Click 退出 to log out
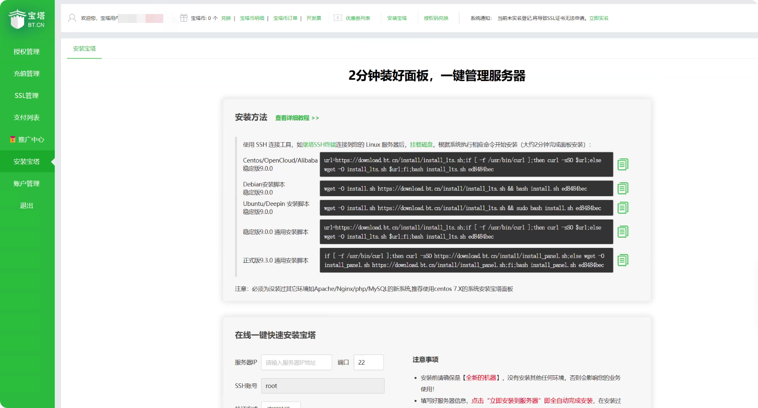 (27, 205)
